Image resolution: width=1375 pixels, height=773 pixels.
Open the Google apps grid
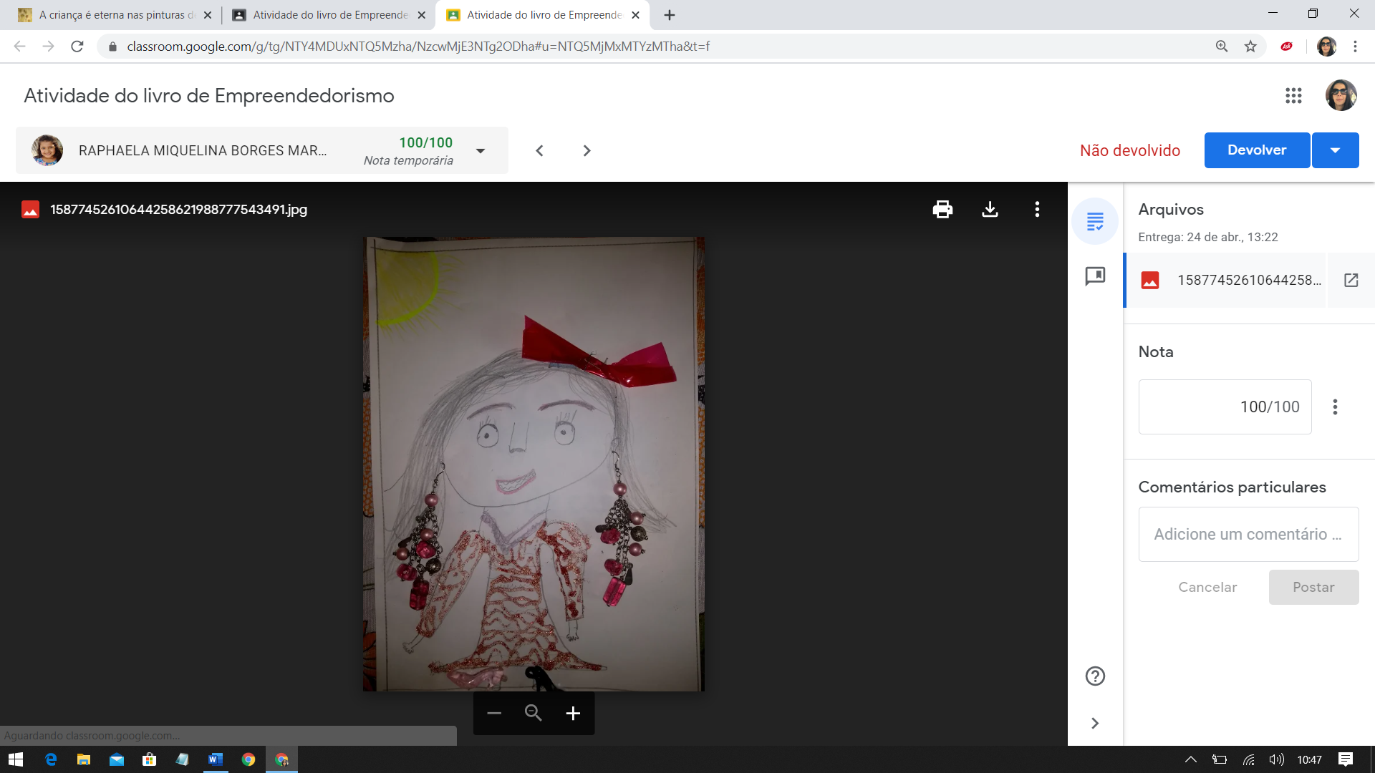click(1293, 96)
